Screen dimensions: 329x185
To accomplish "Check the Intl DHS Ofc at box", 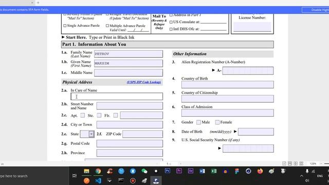I will click(171, 29).
